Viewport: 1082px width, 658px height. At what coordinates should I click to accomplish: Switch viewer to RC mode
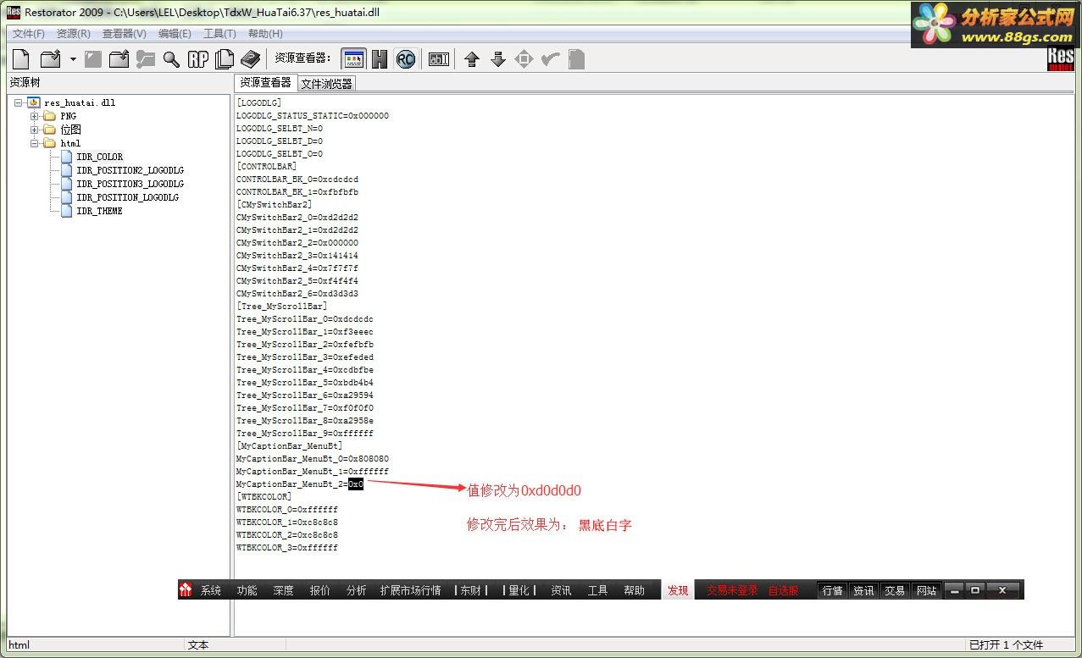(x=406, y=58)
